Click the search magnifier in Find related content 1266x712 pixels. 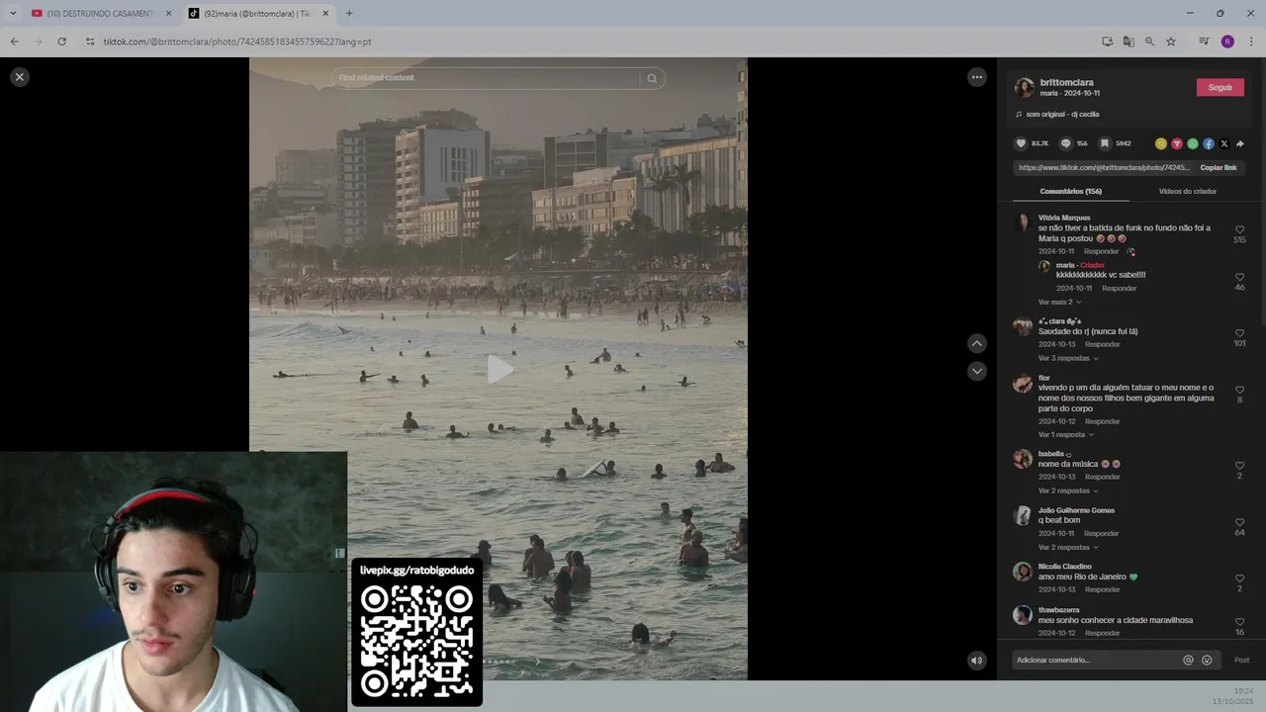point(652,78)
